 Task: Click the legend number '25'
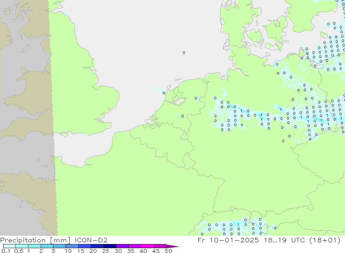click(106, 251)
